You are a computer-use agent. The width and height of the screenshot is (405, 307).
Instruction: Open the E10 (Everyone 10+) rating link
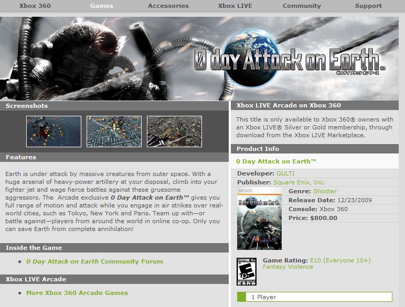point(340,260)
